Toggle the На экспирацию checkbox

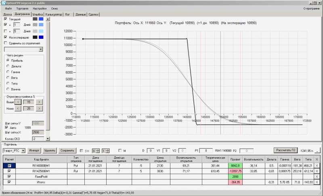[x=6, y=37]
